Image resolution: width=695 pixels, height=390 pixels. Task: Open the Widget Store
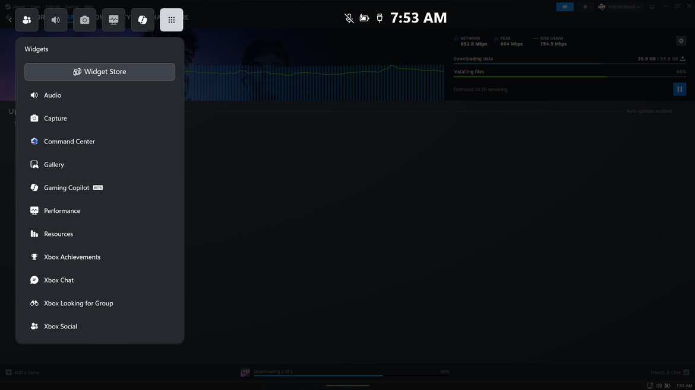(100, 72)
